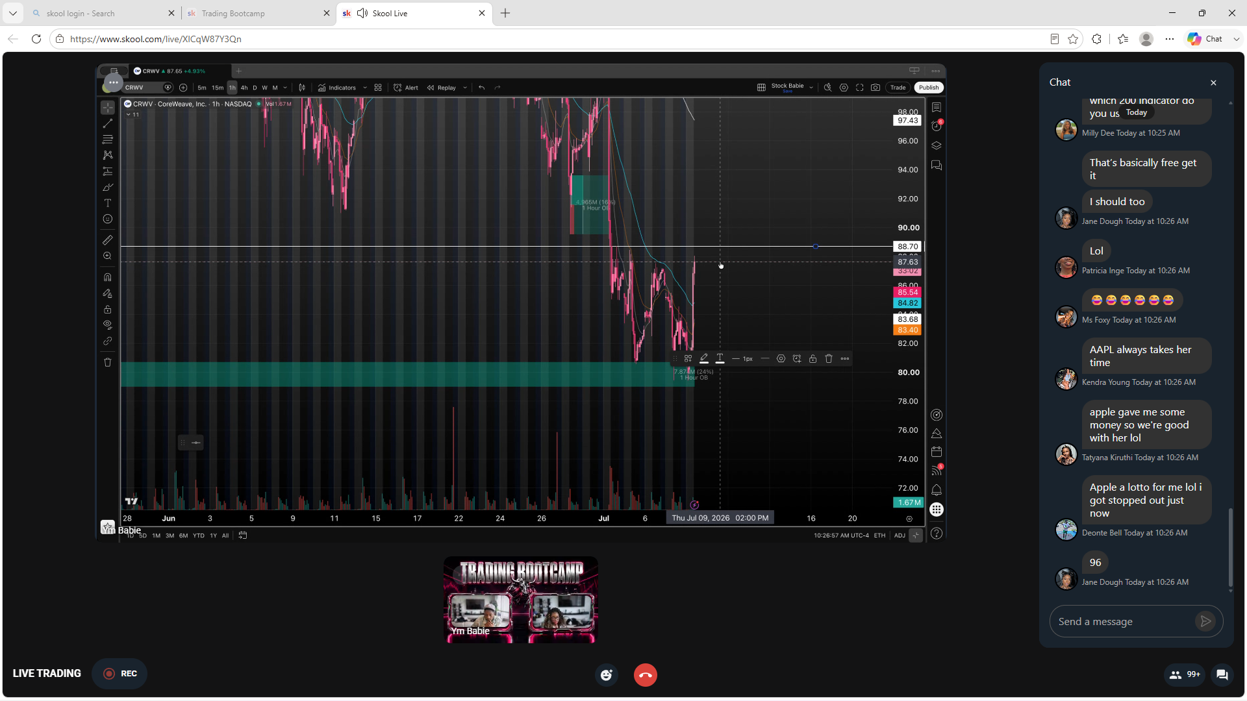Expand the time interval dropdown arrow
This screenshot has width=1247, height=701.
(285, 88)
